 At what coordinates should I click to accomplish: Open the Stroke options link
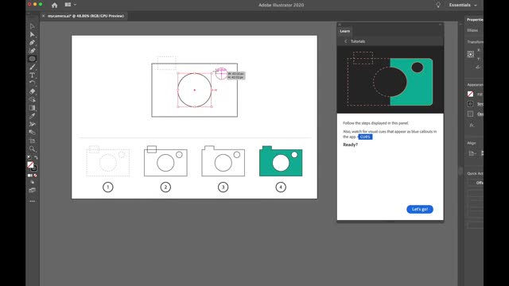pyautogui.click(x=480, y=104)
